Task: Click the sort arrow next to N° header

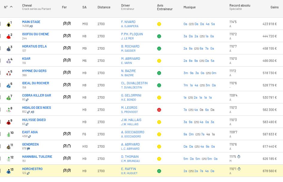Action: 11,7
